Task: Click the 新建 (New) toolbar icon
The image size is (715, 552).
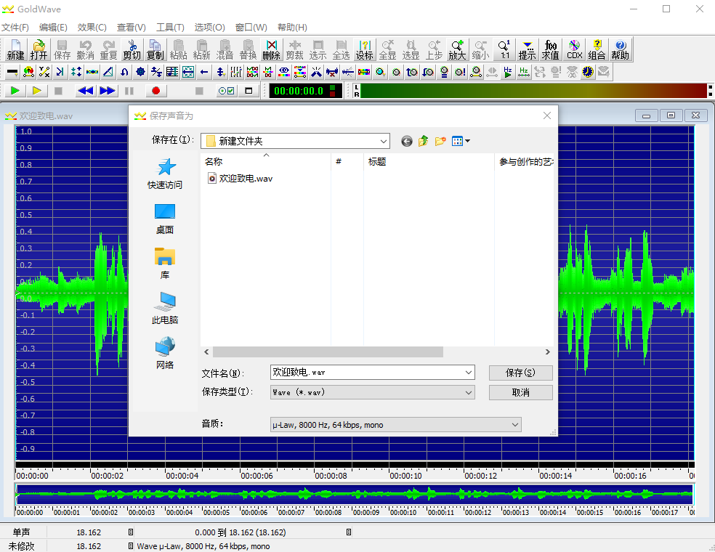Action: (x=15, y=49)
